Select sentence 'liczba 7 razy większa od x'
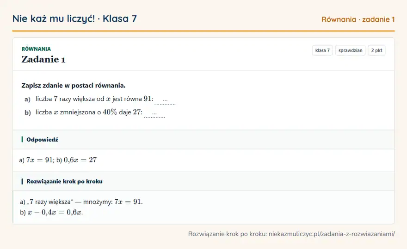The image size is (407, 249). click(73, 99)
